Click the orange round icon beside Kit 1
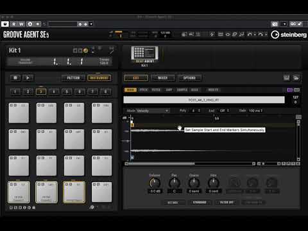Screen dimensions: 308x231 click(86, 51)
